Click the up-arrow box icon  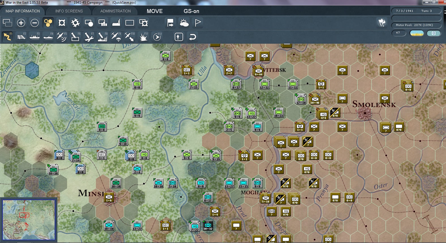[x=179, y=37]
